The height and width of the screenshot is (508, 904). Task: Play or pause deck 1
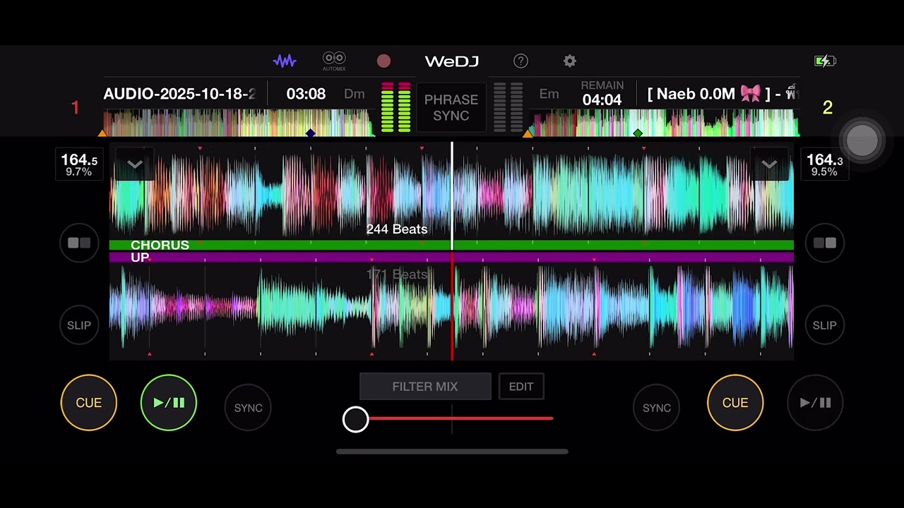169,402
